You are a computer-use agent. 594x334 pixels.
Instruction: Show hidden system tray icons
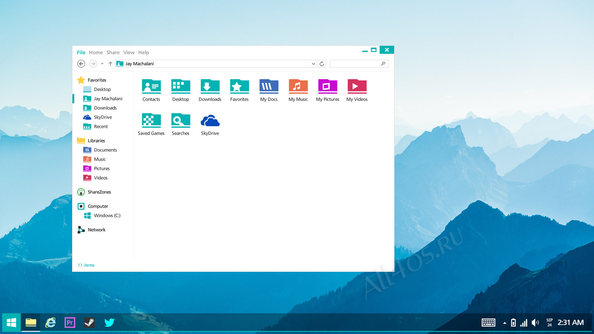click(x=505, y=323)
